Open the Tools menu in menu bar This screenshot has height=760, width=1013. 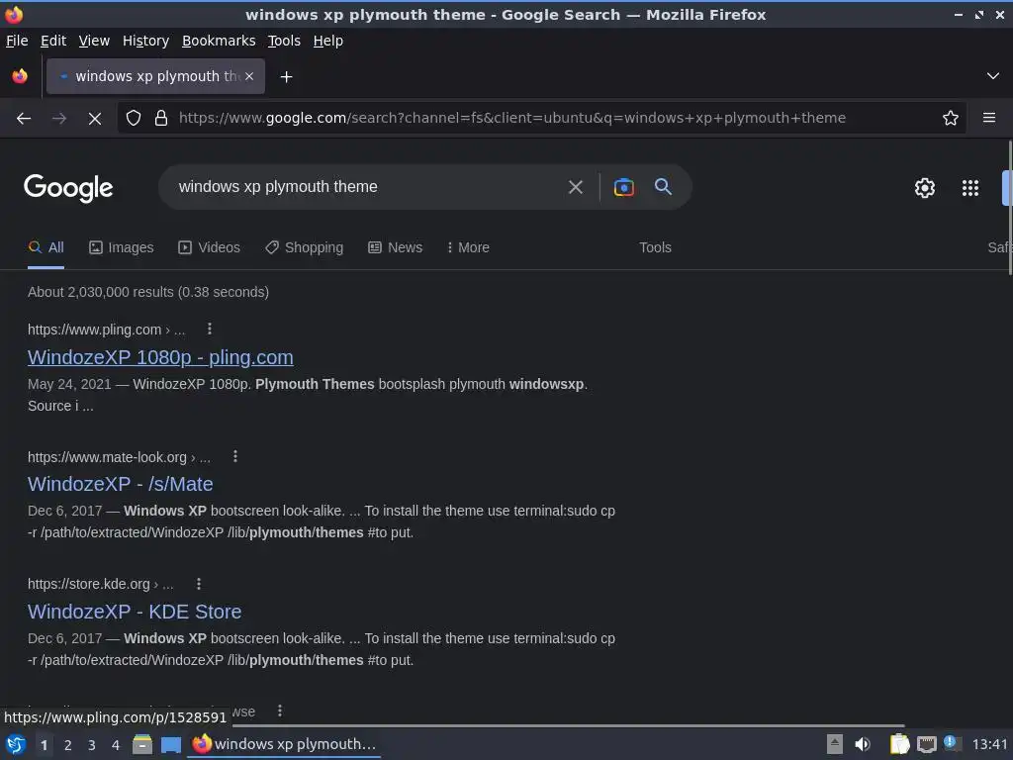284,41
